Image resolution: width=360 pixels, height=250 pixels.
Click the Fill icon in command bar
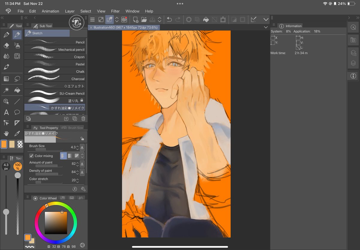206,19
